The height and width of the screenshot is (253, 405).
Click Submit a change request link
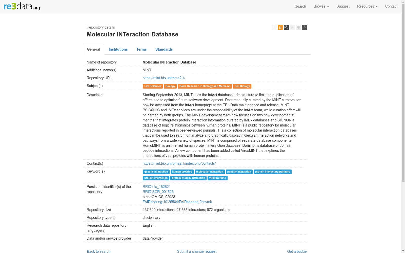coord(197,251)
